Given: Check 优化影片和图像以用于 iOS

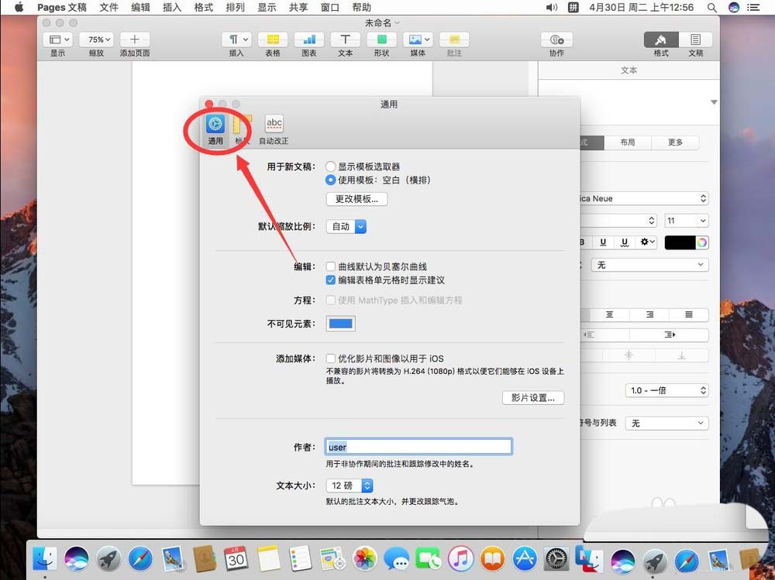Looking at the screenshot, I should point(330,359).
